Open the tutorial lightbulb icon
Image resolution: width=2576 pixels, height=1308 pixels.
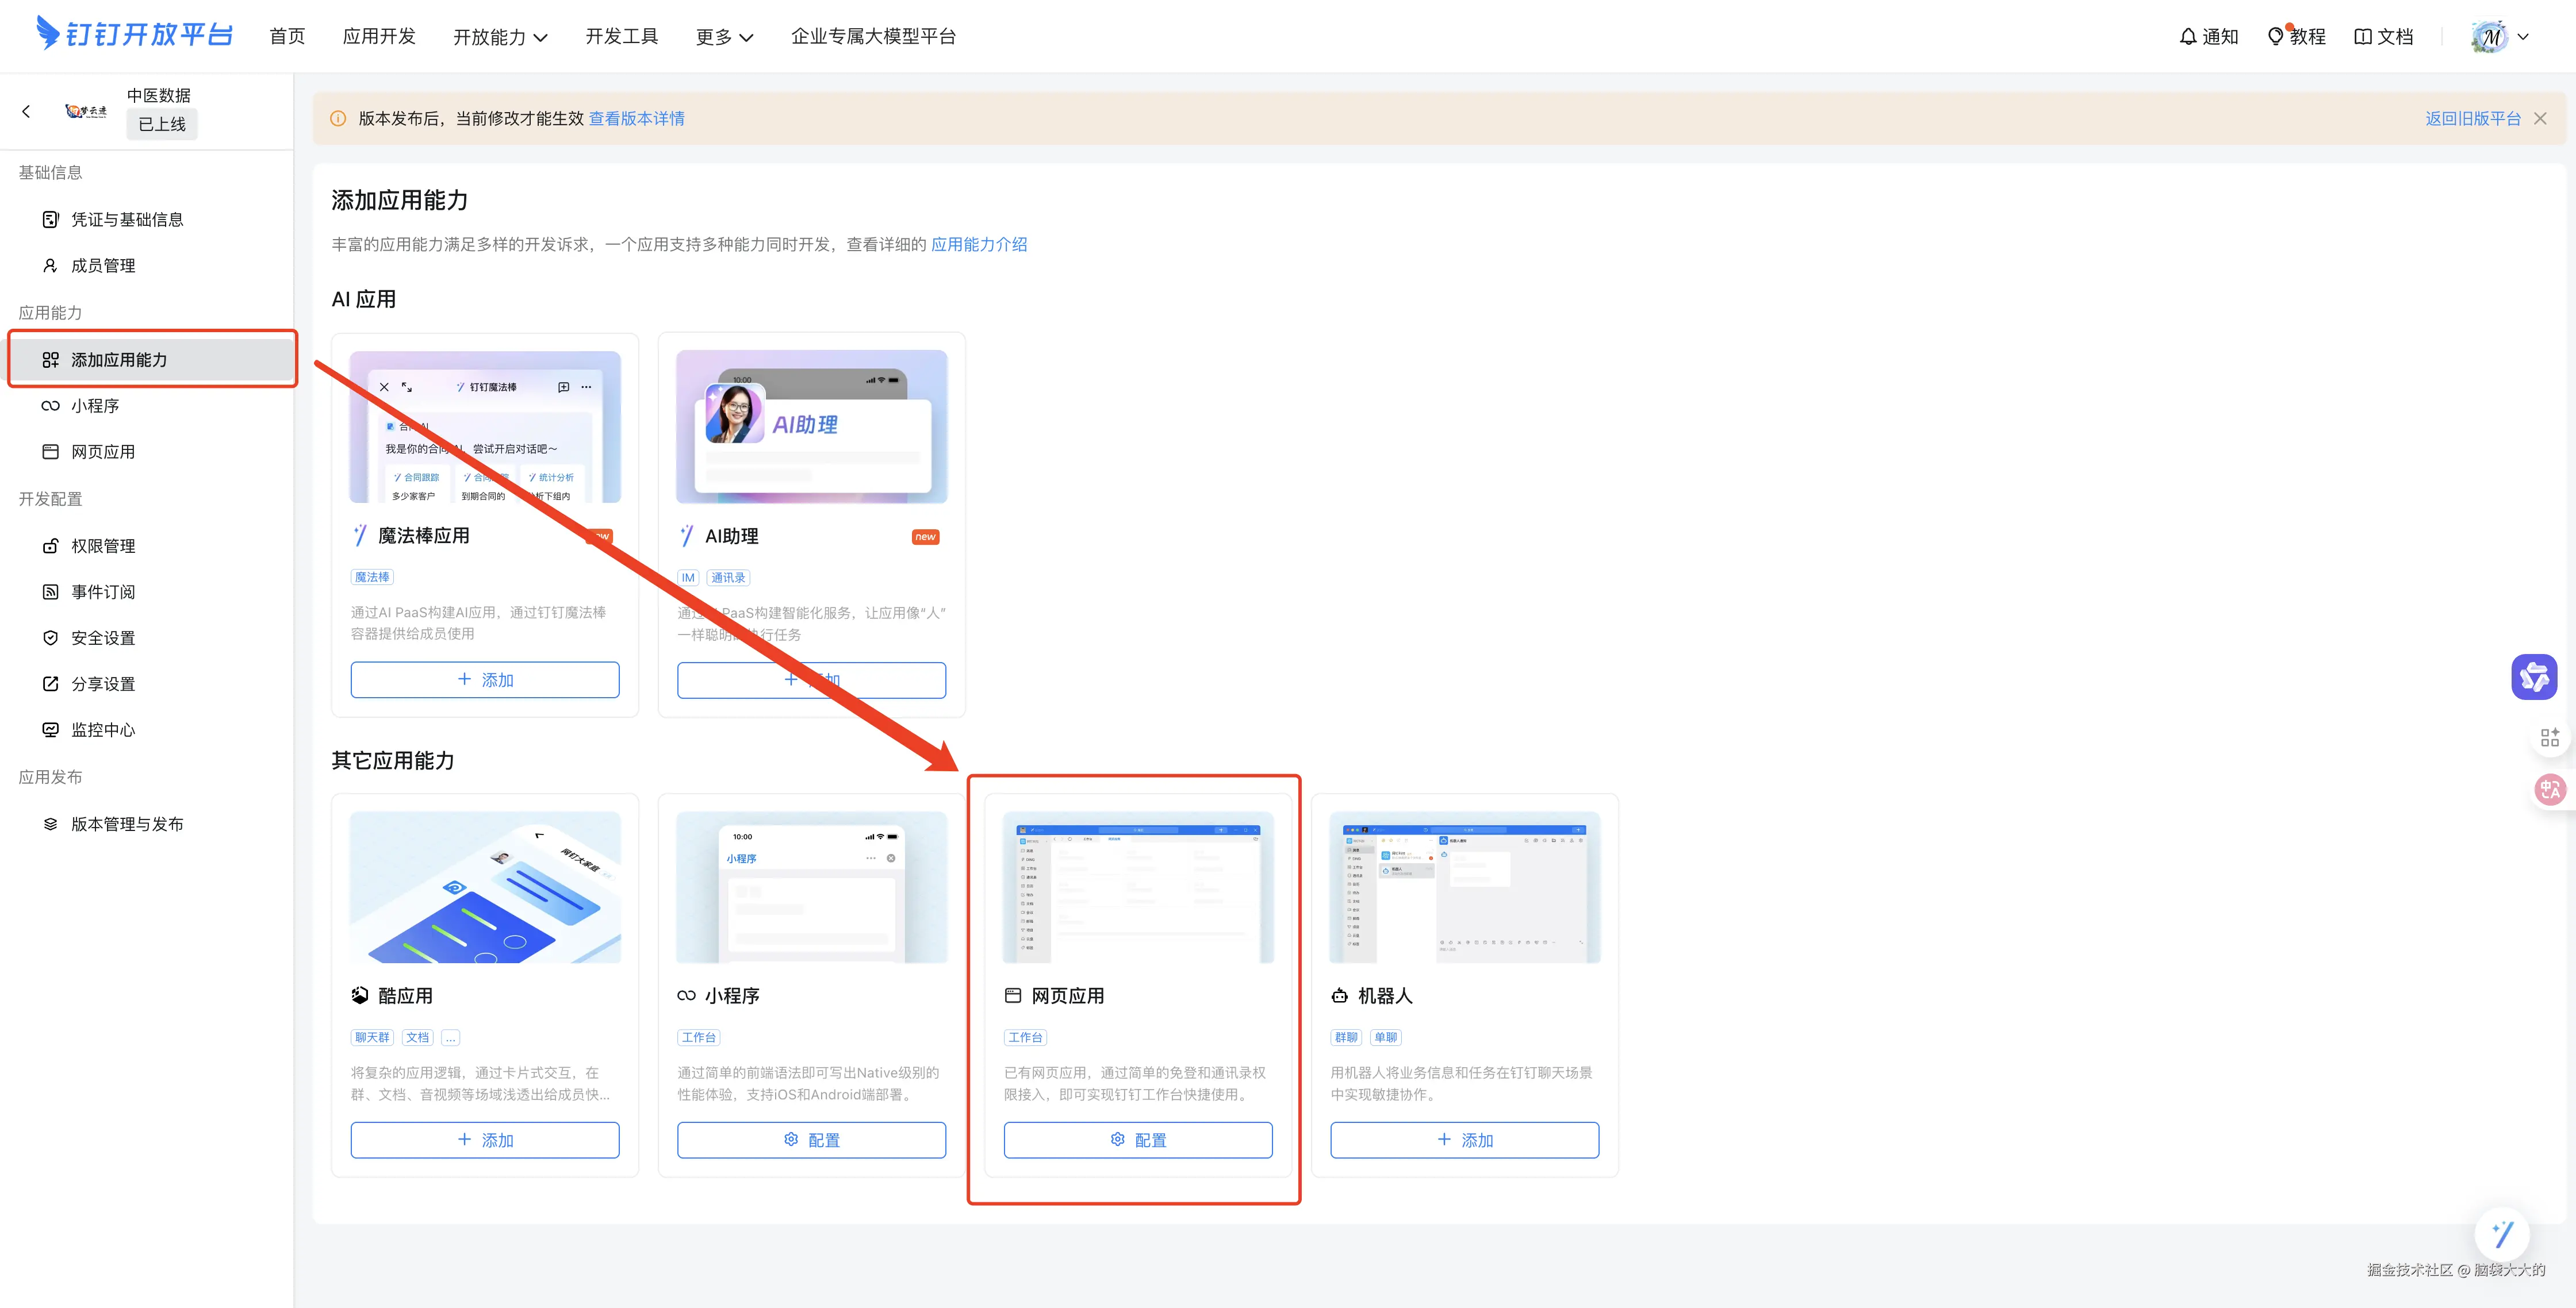coord(2276,37)
